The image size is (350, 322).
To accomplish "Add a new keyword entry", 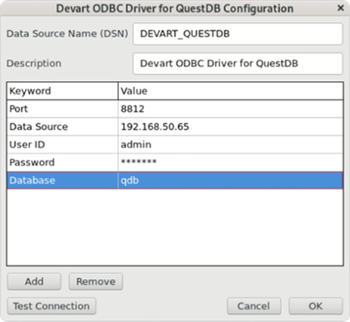I will click(x=34, y=281).
